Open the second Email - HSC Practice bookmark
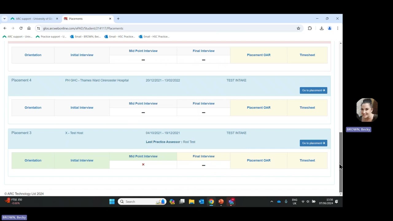 tap(154, 37)
